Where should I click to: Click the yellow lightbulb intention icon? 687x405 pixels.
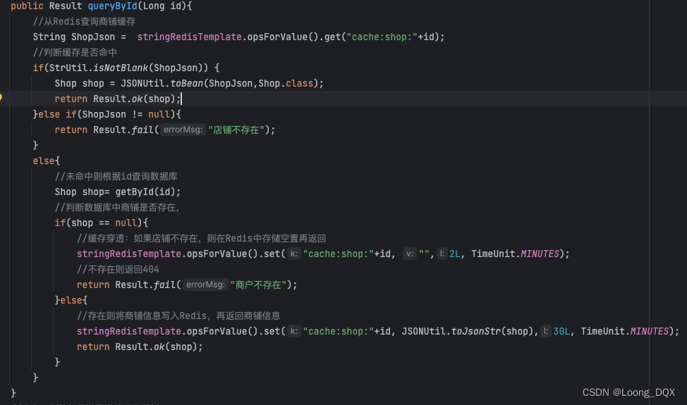point(1,98)
